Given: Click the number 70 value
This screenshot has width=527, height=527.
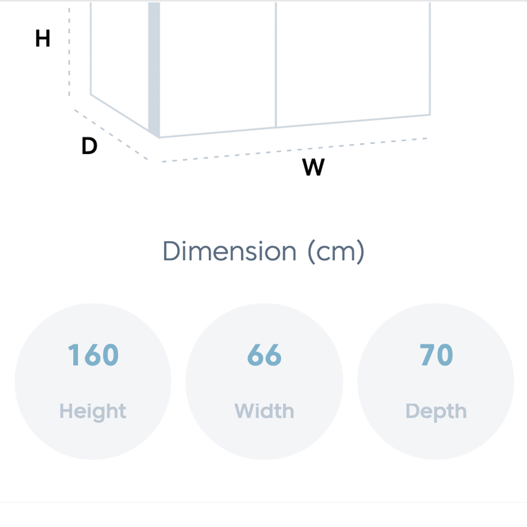Looking at the screenshot, I should [436, 355].
